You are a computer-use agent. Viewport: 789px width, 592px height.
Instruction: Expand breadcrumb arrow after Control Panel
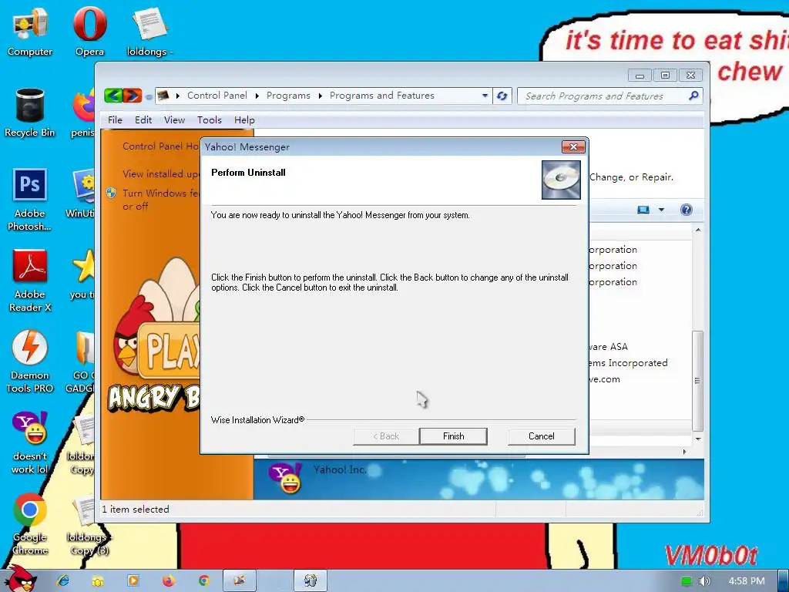[x=257, y=96]
